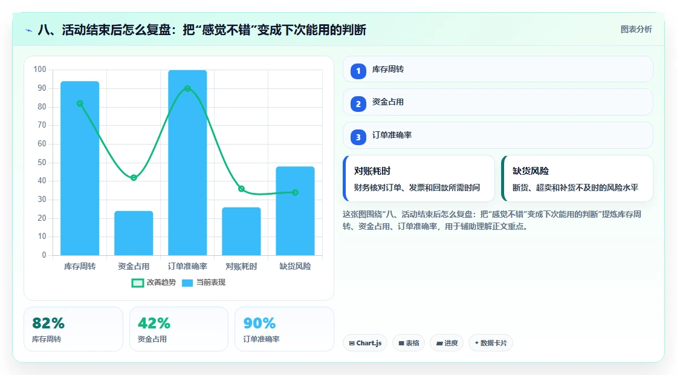Click the trend line point at 缺货风险
The width and height of the screenshot is (677, 375).
click(x=295, y=193)
